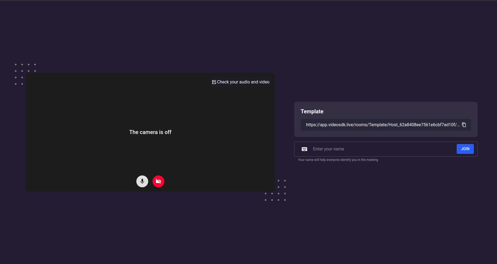
Task: Turn on the camera with red button
Action: point(158,181)
